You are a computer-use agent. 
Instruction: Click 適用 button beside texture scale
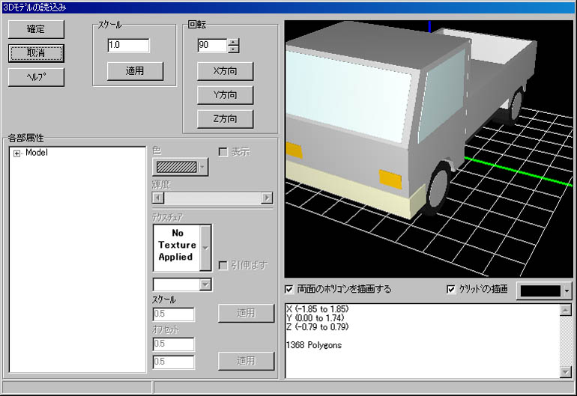247,313
